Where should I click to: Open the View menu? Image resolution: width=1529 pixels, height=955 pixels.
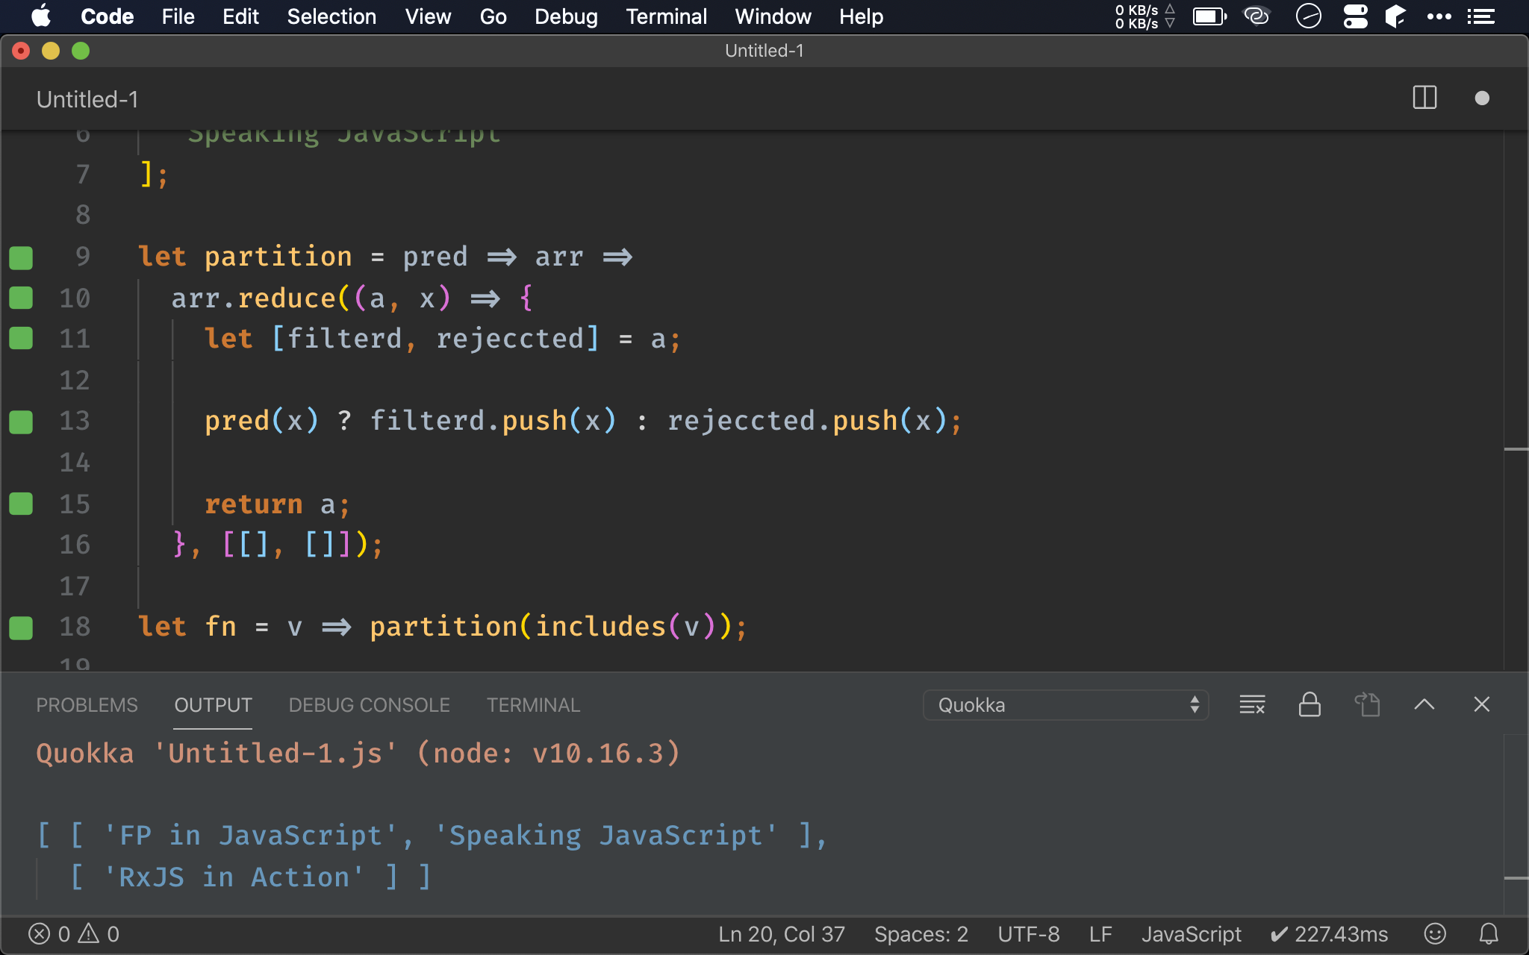point(428,16)
